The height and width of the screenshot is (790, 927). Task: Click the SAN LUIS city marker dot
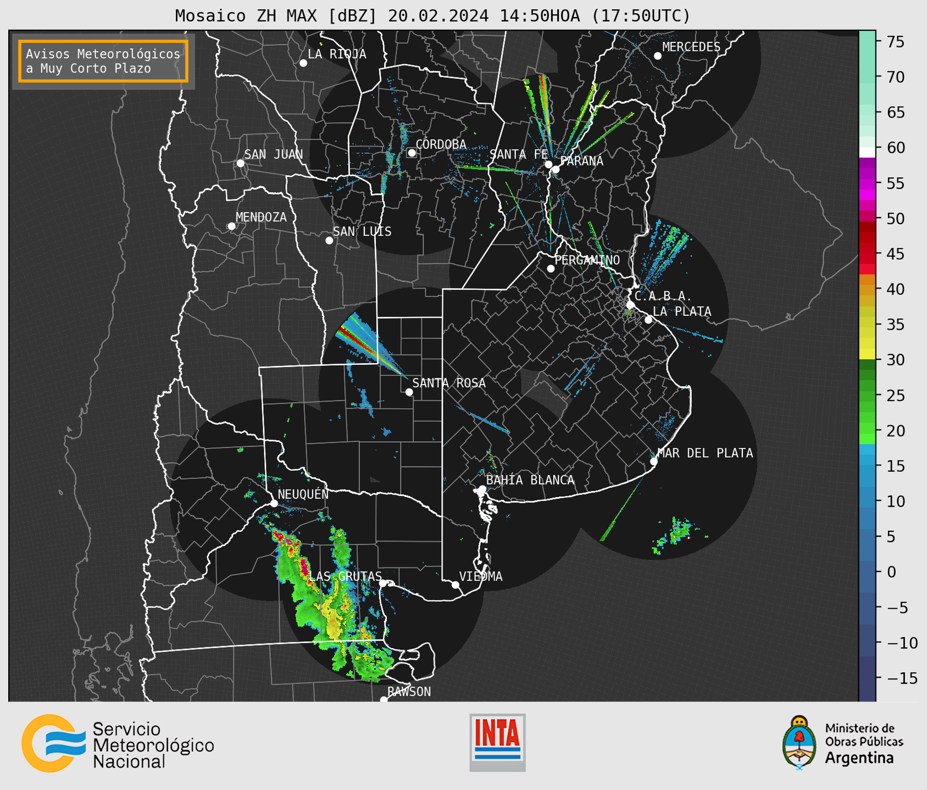(329, 241)
